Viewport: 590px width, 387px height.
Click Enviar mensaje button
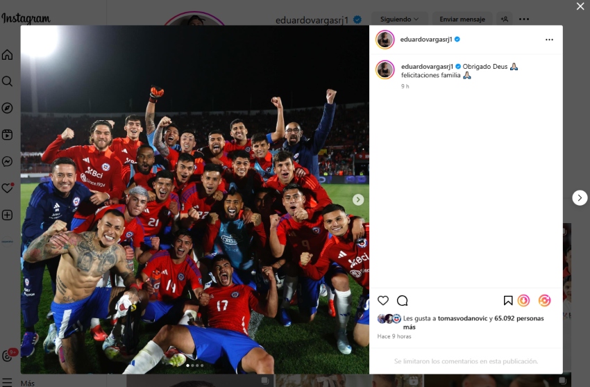pyautogui.click(x=462, y=19)
